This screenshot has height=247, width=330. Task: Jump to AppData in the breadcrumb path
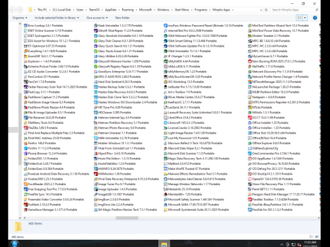(x=110, y=10)
